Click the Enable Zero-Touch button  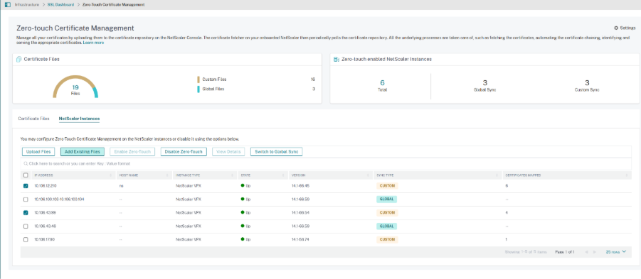(x=132, y=152)
